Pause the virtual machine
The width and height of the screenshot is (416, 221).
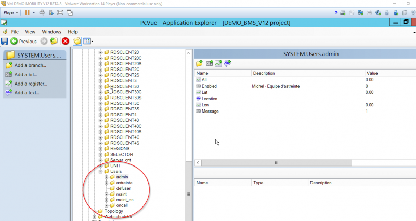(x=27, y=12)
